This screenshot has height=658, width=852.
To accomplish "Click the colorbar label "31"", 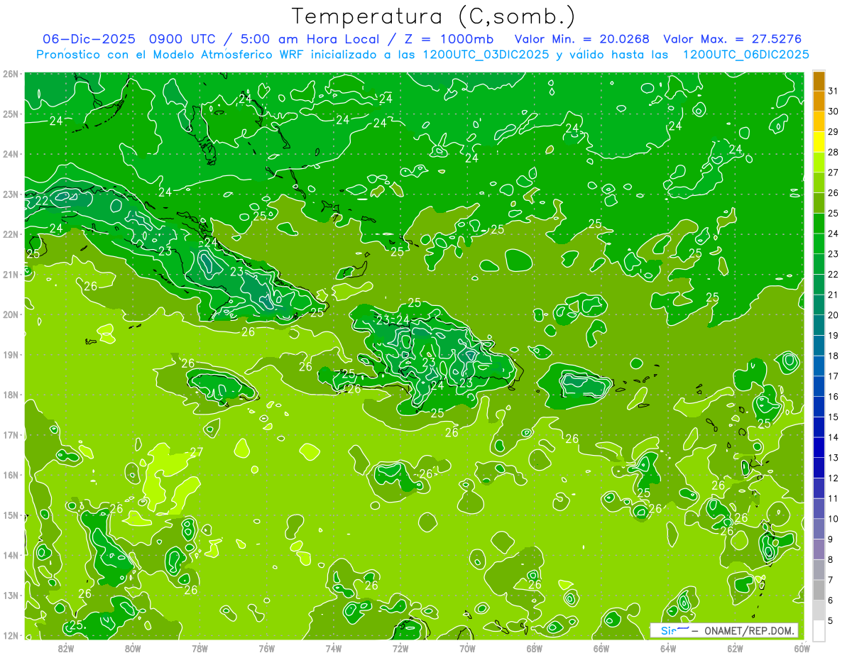I will [834, 91].
